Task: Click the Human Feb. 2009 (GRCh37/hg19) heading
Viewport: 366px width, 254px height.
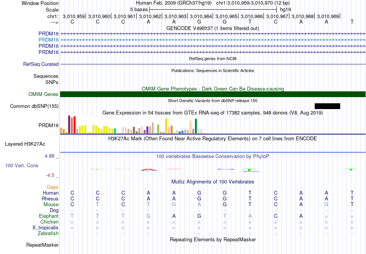Action: click(x=174, y=3)
